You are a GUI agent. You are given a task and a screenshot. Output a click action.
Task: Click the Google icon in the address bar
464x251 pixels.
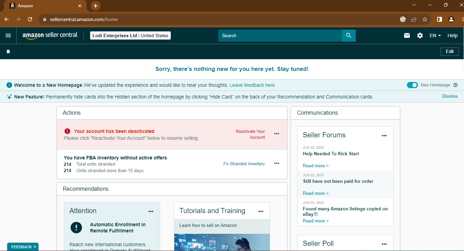[x=403, y=19]
